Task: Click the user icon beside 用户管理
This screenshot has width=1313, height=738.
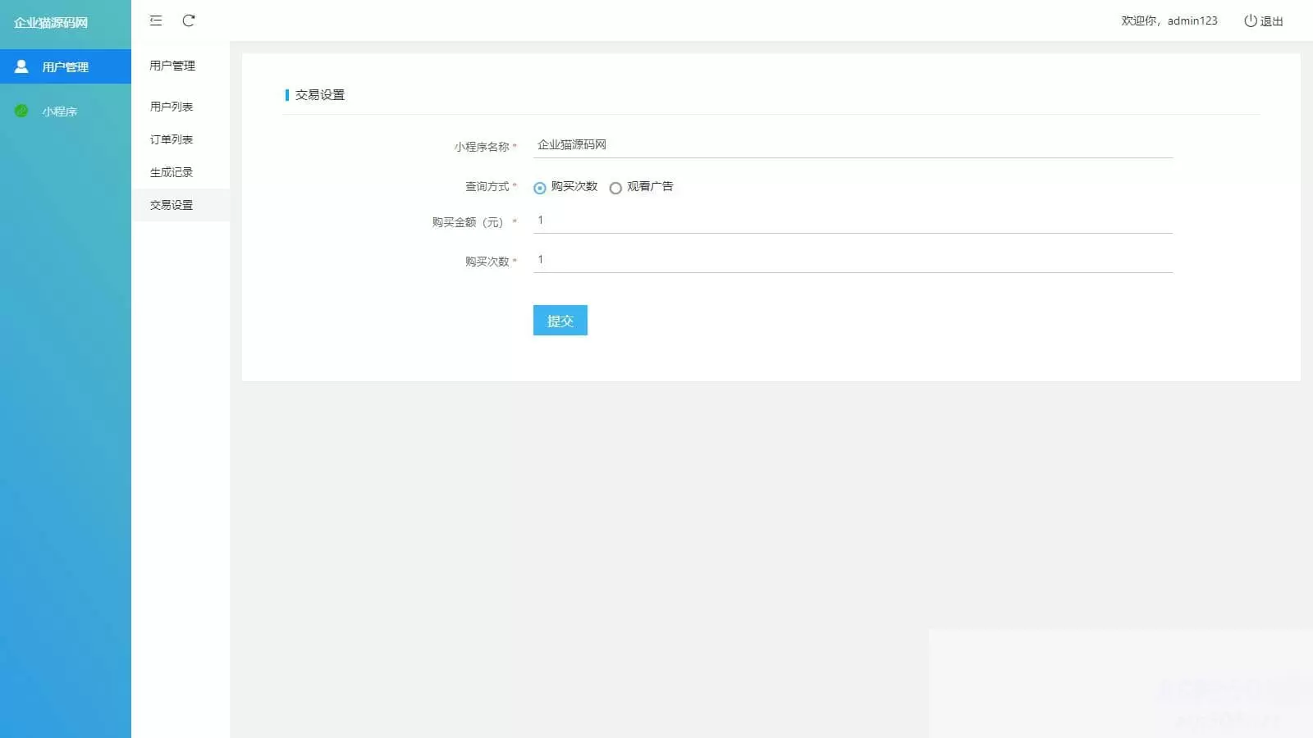Action: 21,66
